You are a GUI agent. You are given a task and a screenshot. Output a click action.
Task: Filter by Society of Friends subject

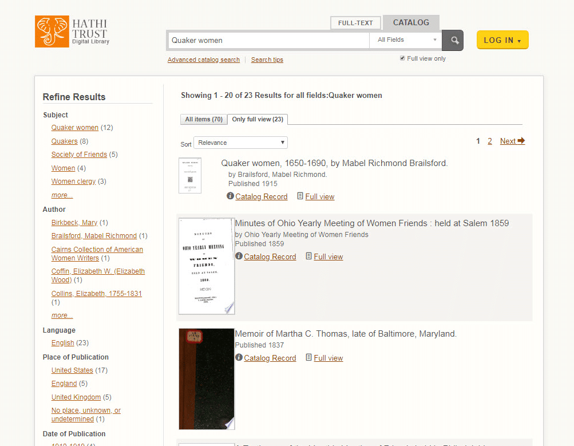click(79, 155)
